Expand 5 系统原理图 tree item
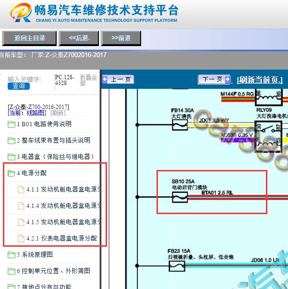The height and width of the screenshot is (289, 288). [35, 255]
